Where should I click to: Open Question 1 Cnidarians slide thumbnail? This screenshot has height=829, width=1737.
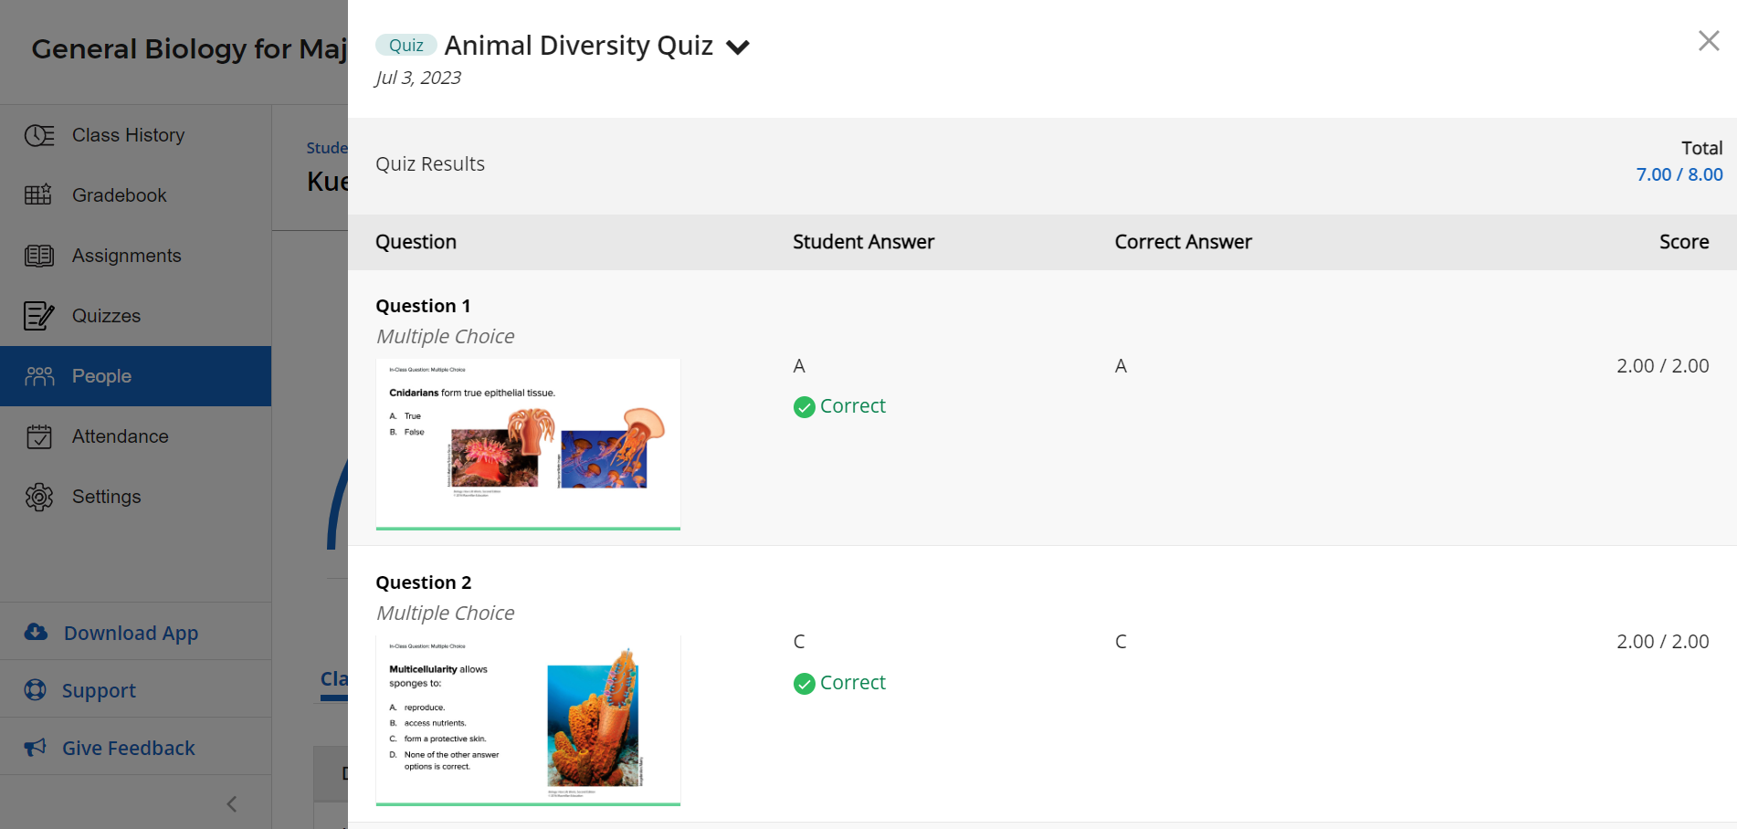[528, 444]
